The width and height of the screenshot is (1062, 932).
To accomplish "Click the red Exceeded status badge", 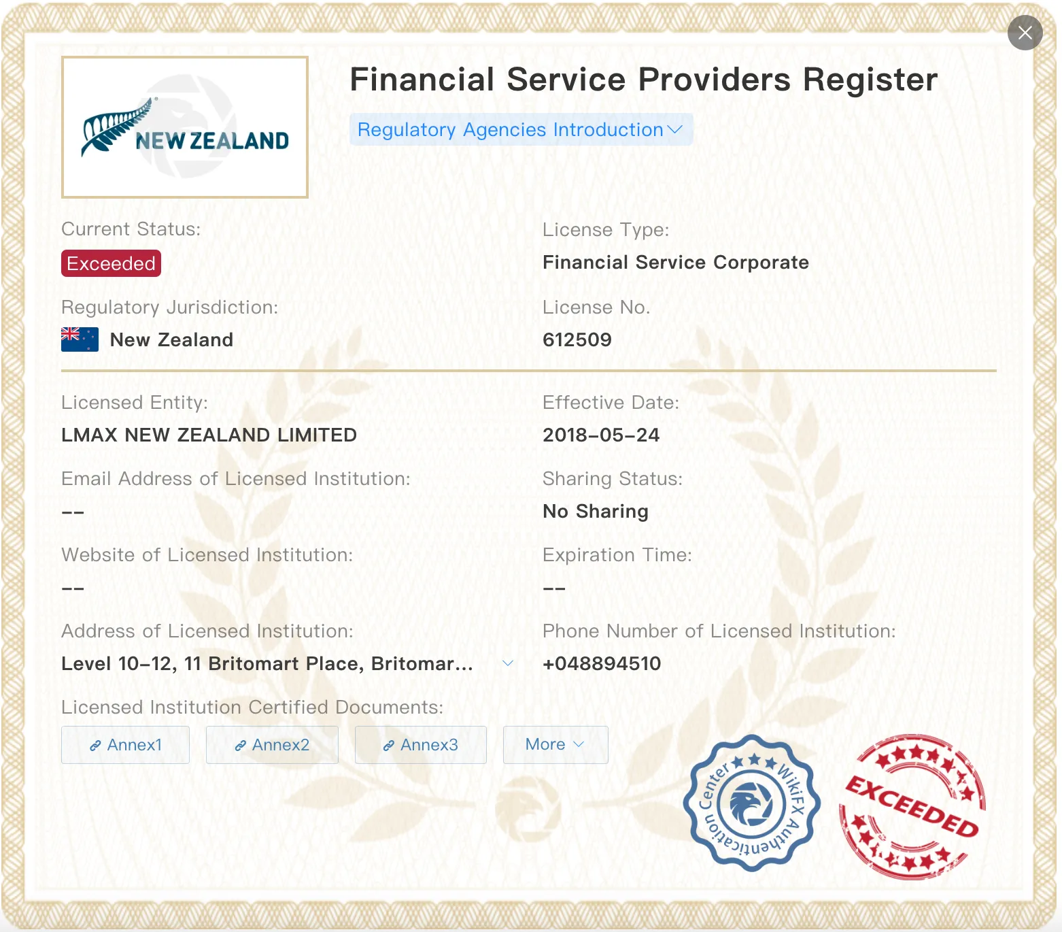I will coord(111,263).
